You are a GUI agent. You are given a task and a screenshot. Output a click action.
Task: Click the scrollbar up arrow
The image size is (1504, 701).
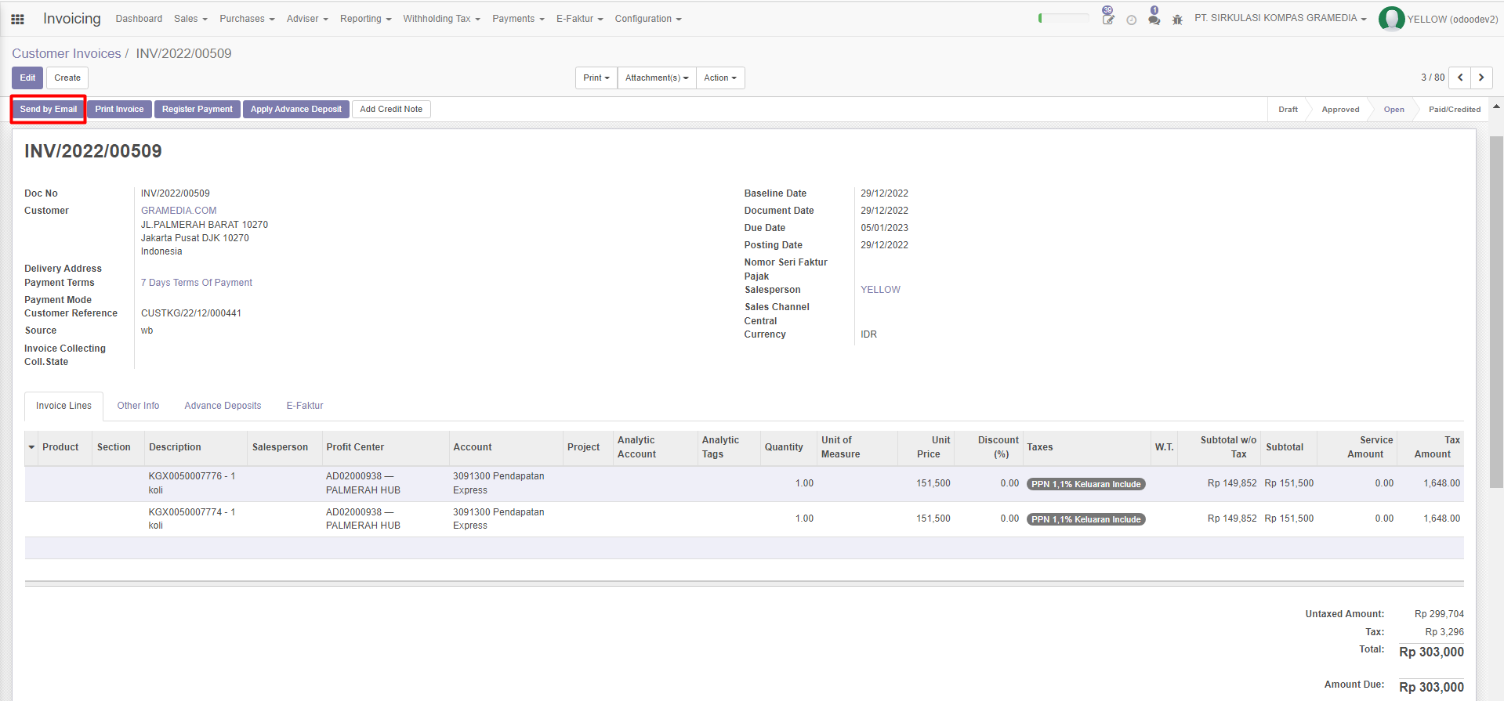click(1496, 106)
